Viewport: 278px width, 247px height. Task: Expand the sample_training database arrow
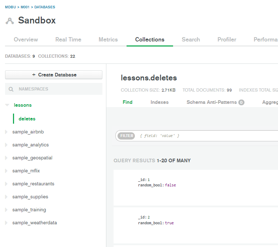click(6, 210)
